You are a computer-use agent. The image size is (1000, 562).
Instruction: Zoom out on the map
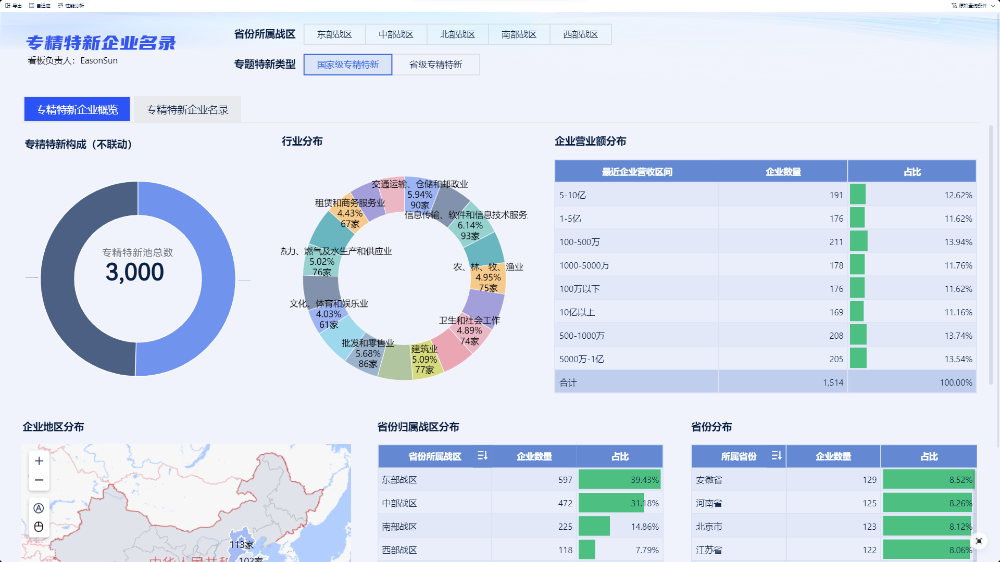39,480
